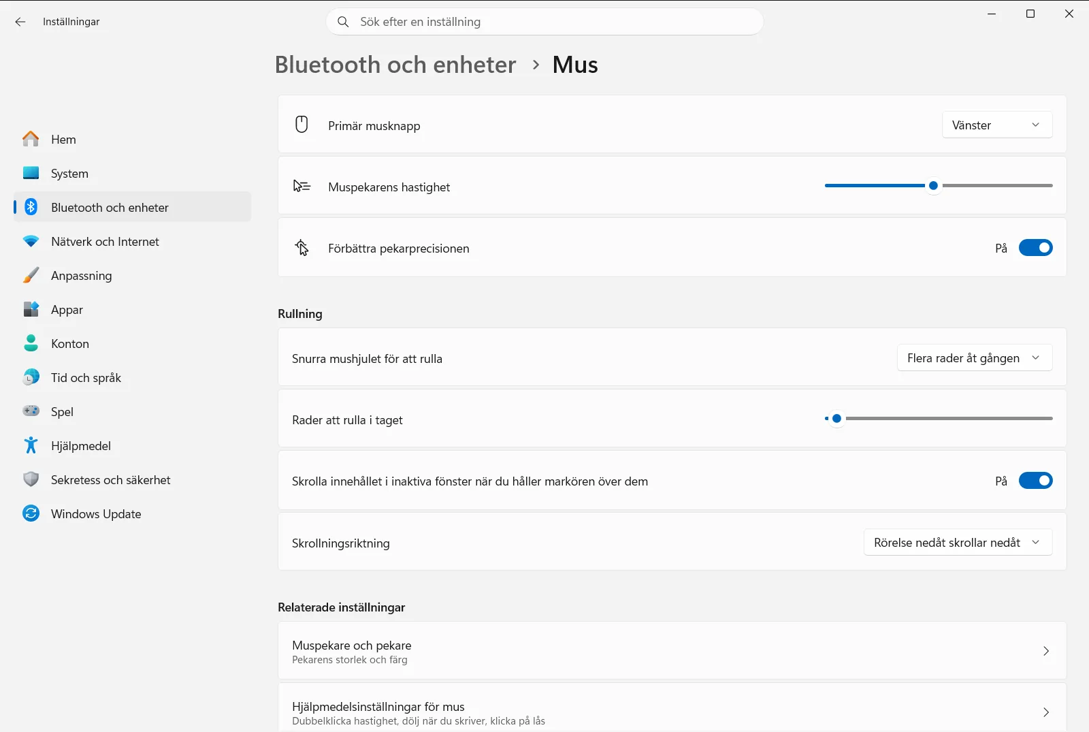
Task: Click Bluetooth och enheter breadcrumb
Action: pyautogui.click(x=395, y=65)
